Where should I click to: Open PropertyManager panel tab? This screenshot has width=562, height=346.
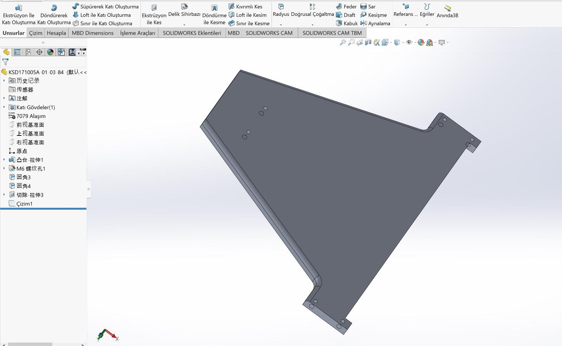(17, 52)
